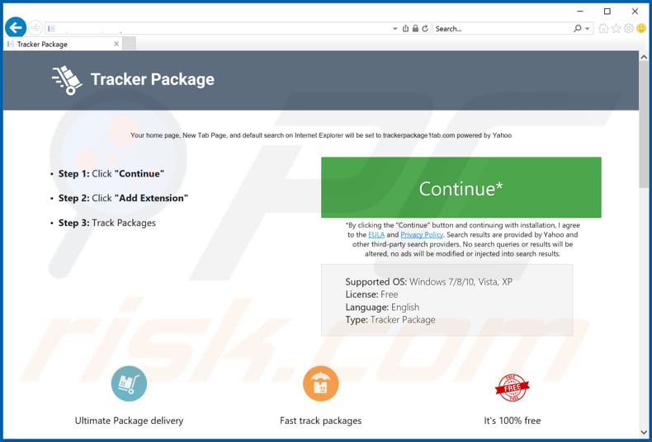Open the Tools gear menu
The height and width of the screenshot is (442, 652).
click(629, 28)
